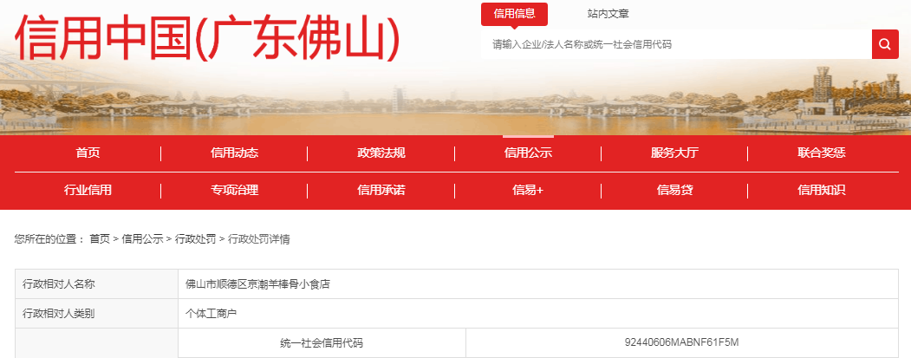Click the 信用中国(广东佛山) site title
911x358 pixels.
coord(207,38)
